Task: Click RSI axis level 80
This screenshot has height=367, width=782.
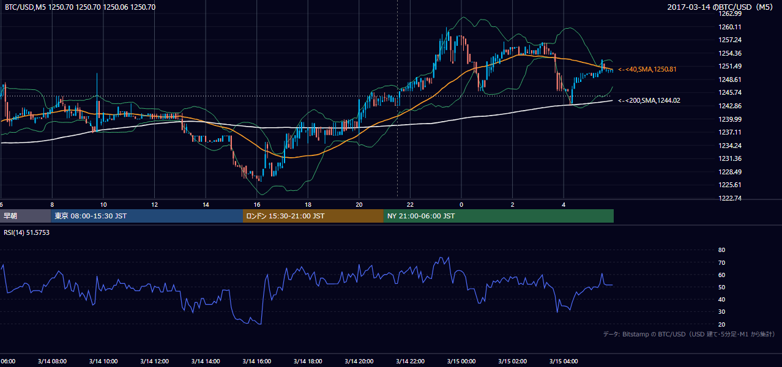Action: pos(721,250)
